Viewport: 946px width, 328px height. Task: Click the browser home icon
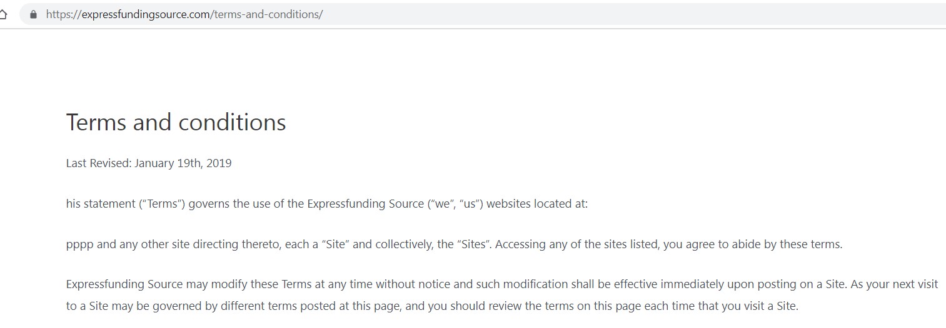pyautogui.click(x=3, y=14)
